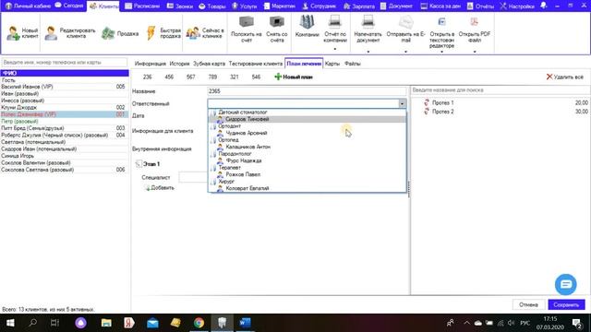Open treatment plan 546
591x332 pixels.
[x=256, y=77]
